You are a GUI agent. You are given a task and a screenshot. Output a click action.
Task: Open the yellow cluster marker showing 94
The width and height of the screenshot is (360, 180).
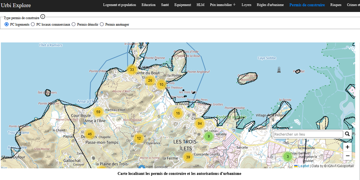pos(200,124)
